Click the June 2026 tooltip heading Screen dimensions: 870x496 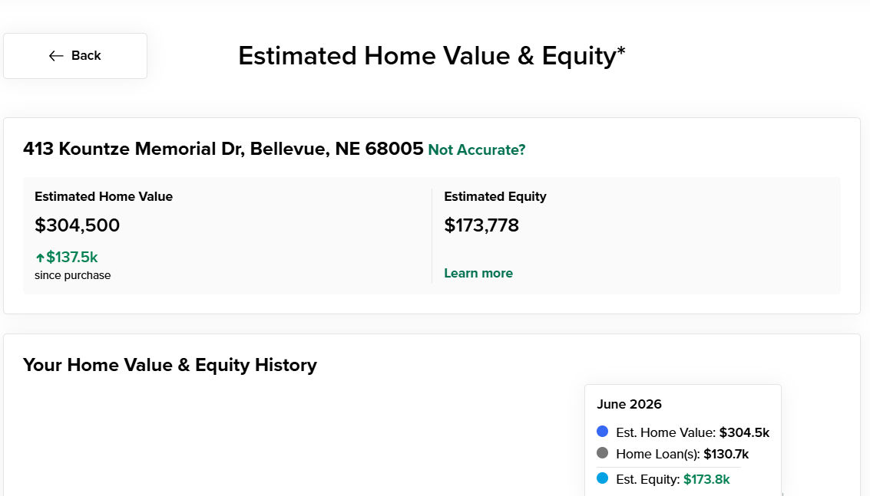(629, 404)
